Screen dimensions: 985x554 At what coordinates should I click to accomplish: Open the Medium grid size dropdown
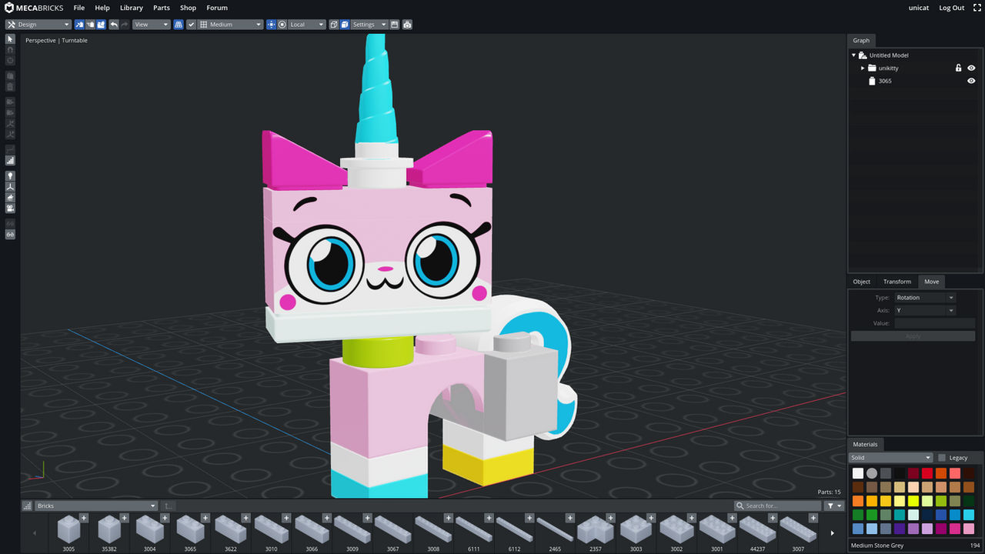pyautogui.click(x=231, y=25)
